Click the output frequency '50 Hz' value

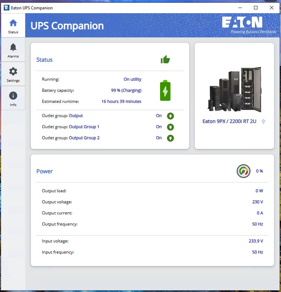point(257,224)
